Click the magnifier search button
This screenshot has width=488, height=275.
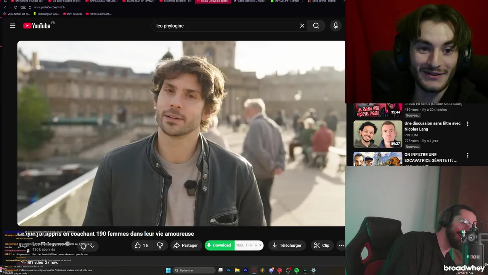[x=316, y=26]
